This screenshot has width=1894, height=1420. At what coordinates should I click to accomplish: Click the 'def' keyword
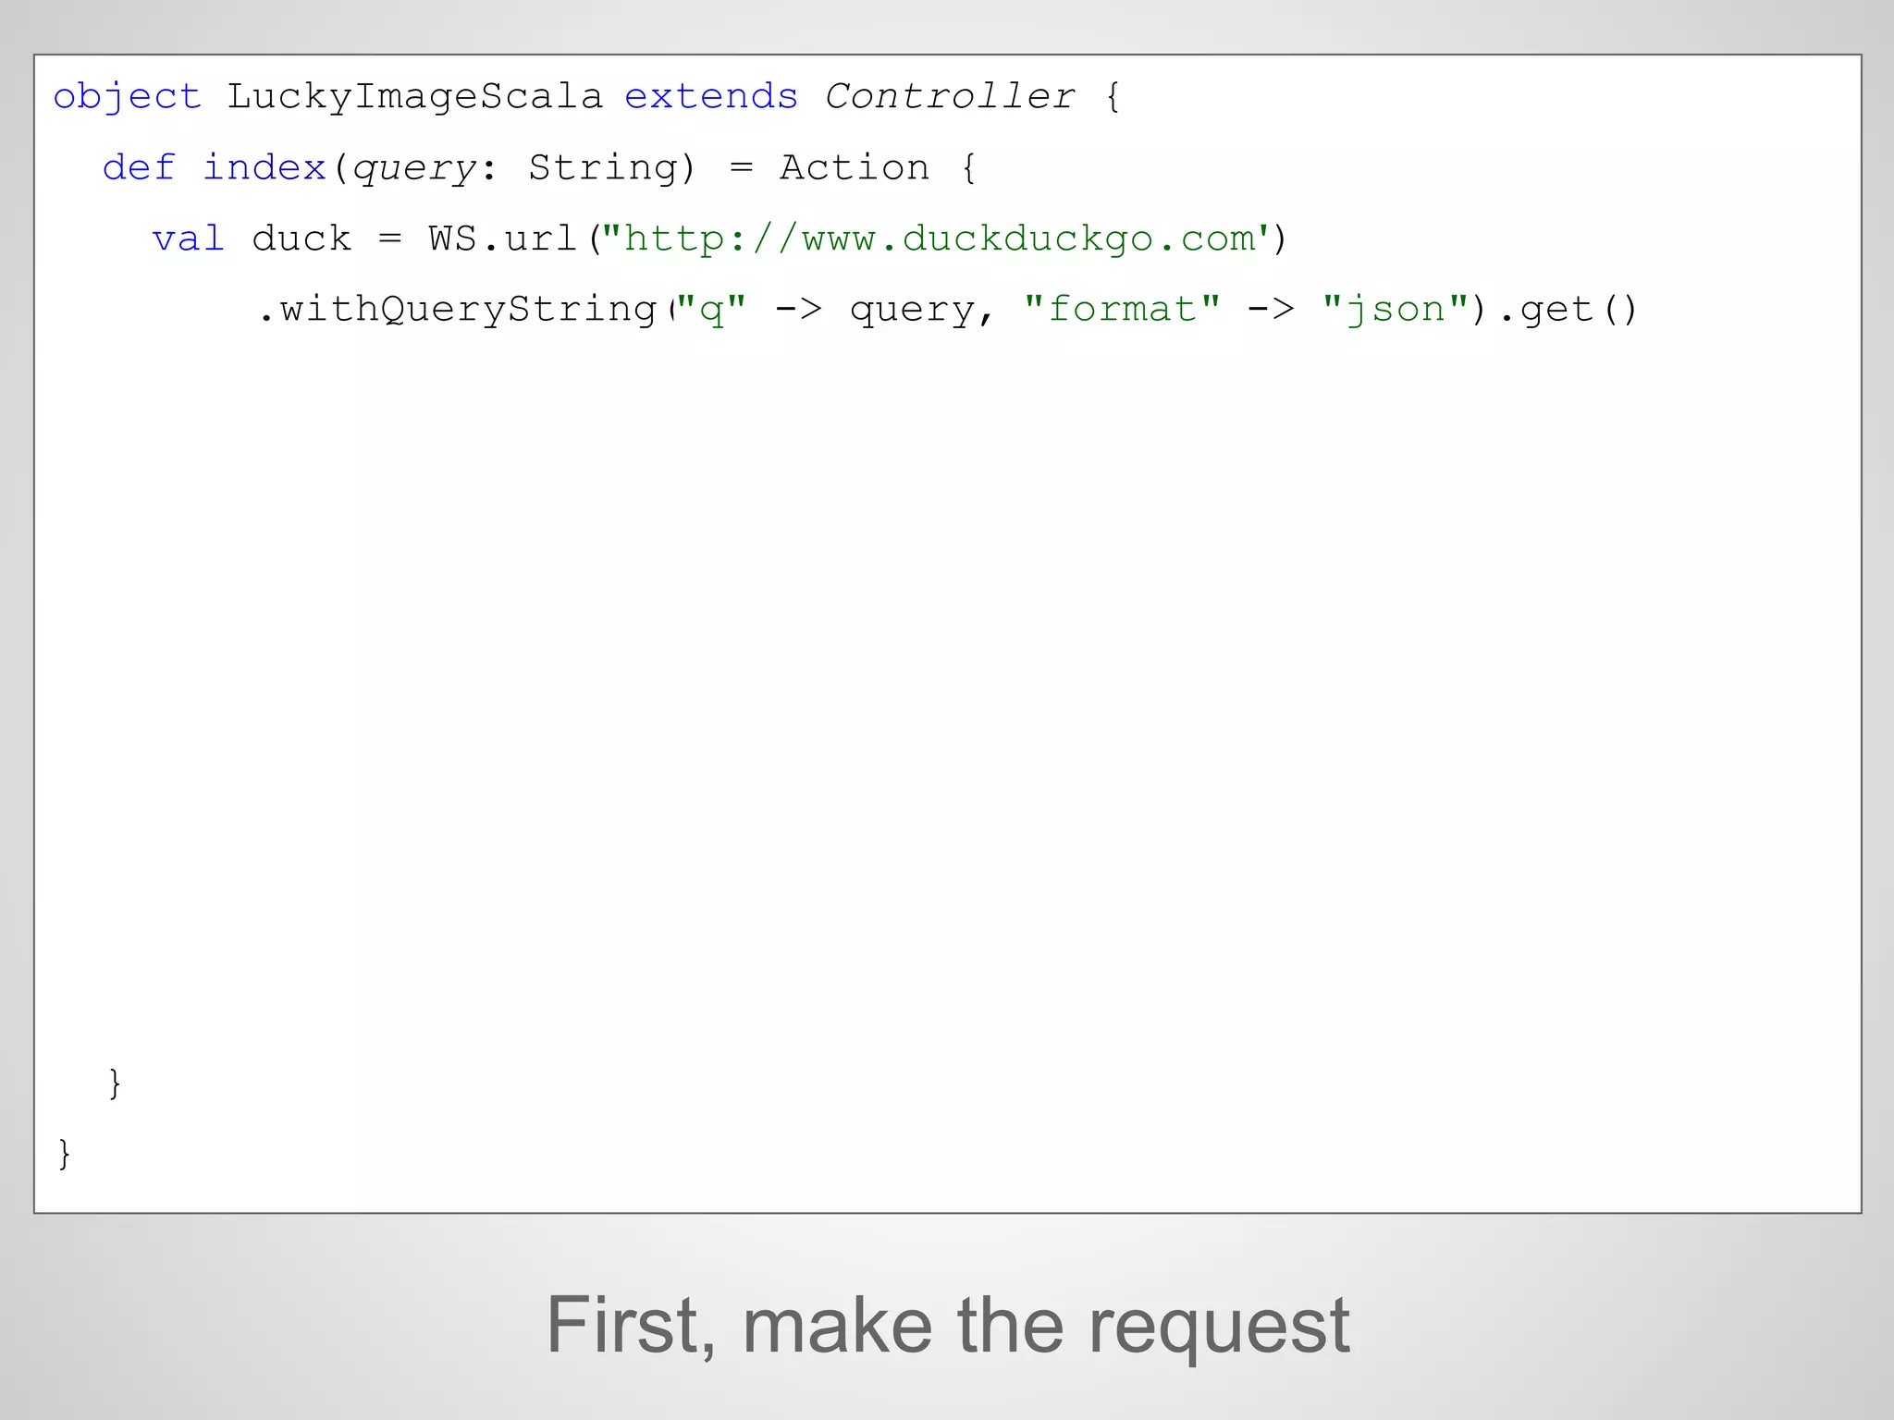(x=139, y=168)
